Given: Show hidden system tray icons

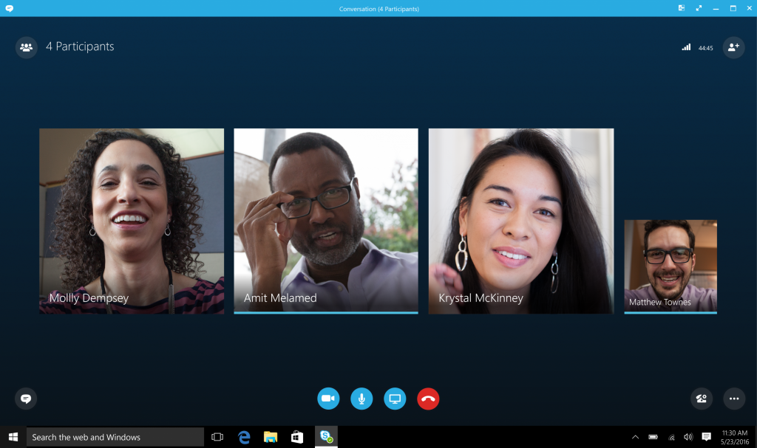Looking at the screenshot, I should (x=635, y=436).
